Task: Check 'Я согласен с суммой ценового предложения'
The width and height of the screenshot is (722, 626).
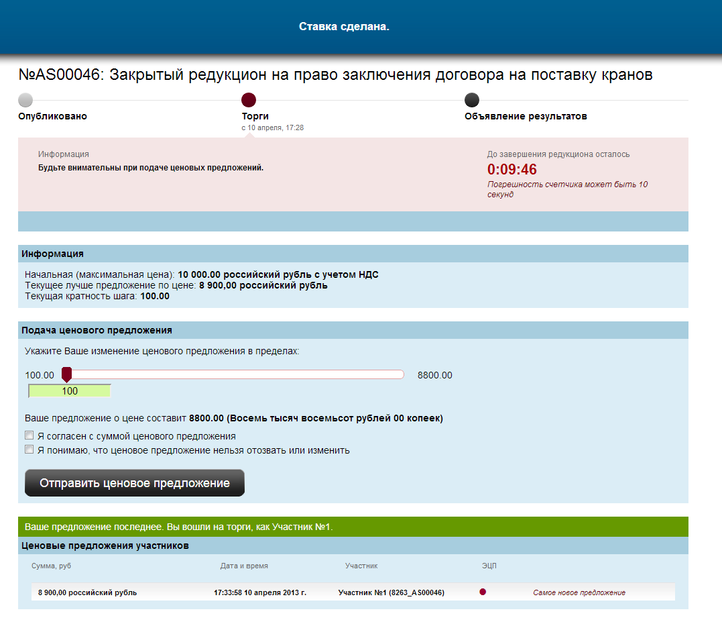Action: 29,435
